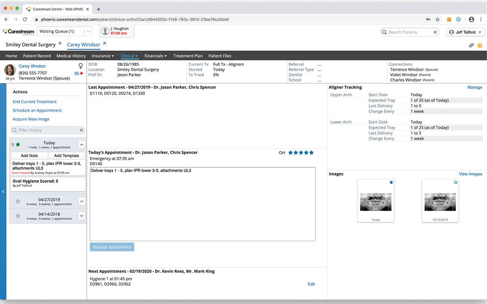
Task: Click the red medical alert cross icon
Action: [82, 73]
